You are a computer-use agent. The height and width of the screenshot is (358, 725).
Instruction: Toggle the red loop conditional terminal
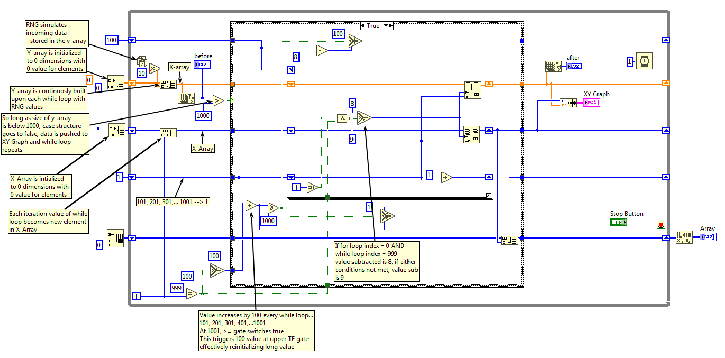660,224
